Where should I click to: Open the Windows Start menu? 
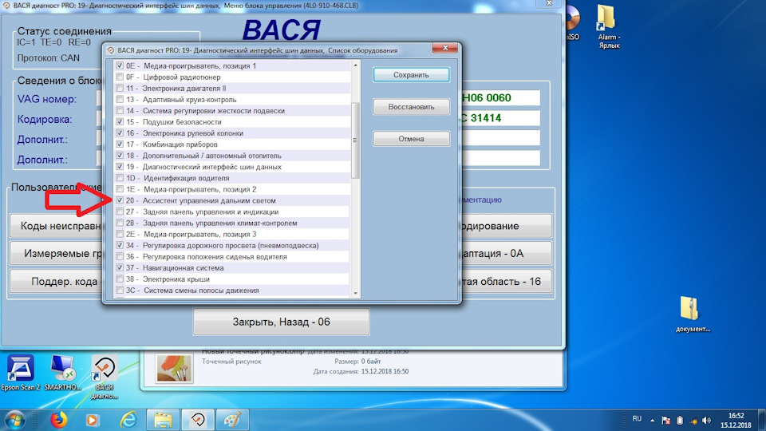click(x=15, y=420)
